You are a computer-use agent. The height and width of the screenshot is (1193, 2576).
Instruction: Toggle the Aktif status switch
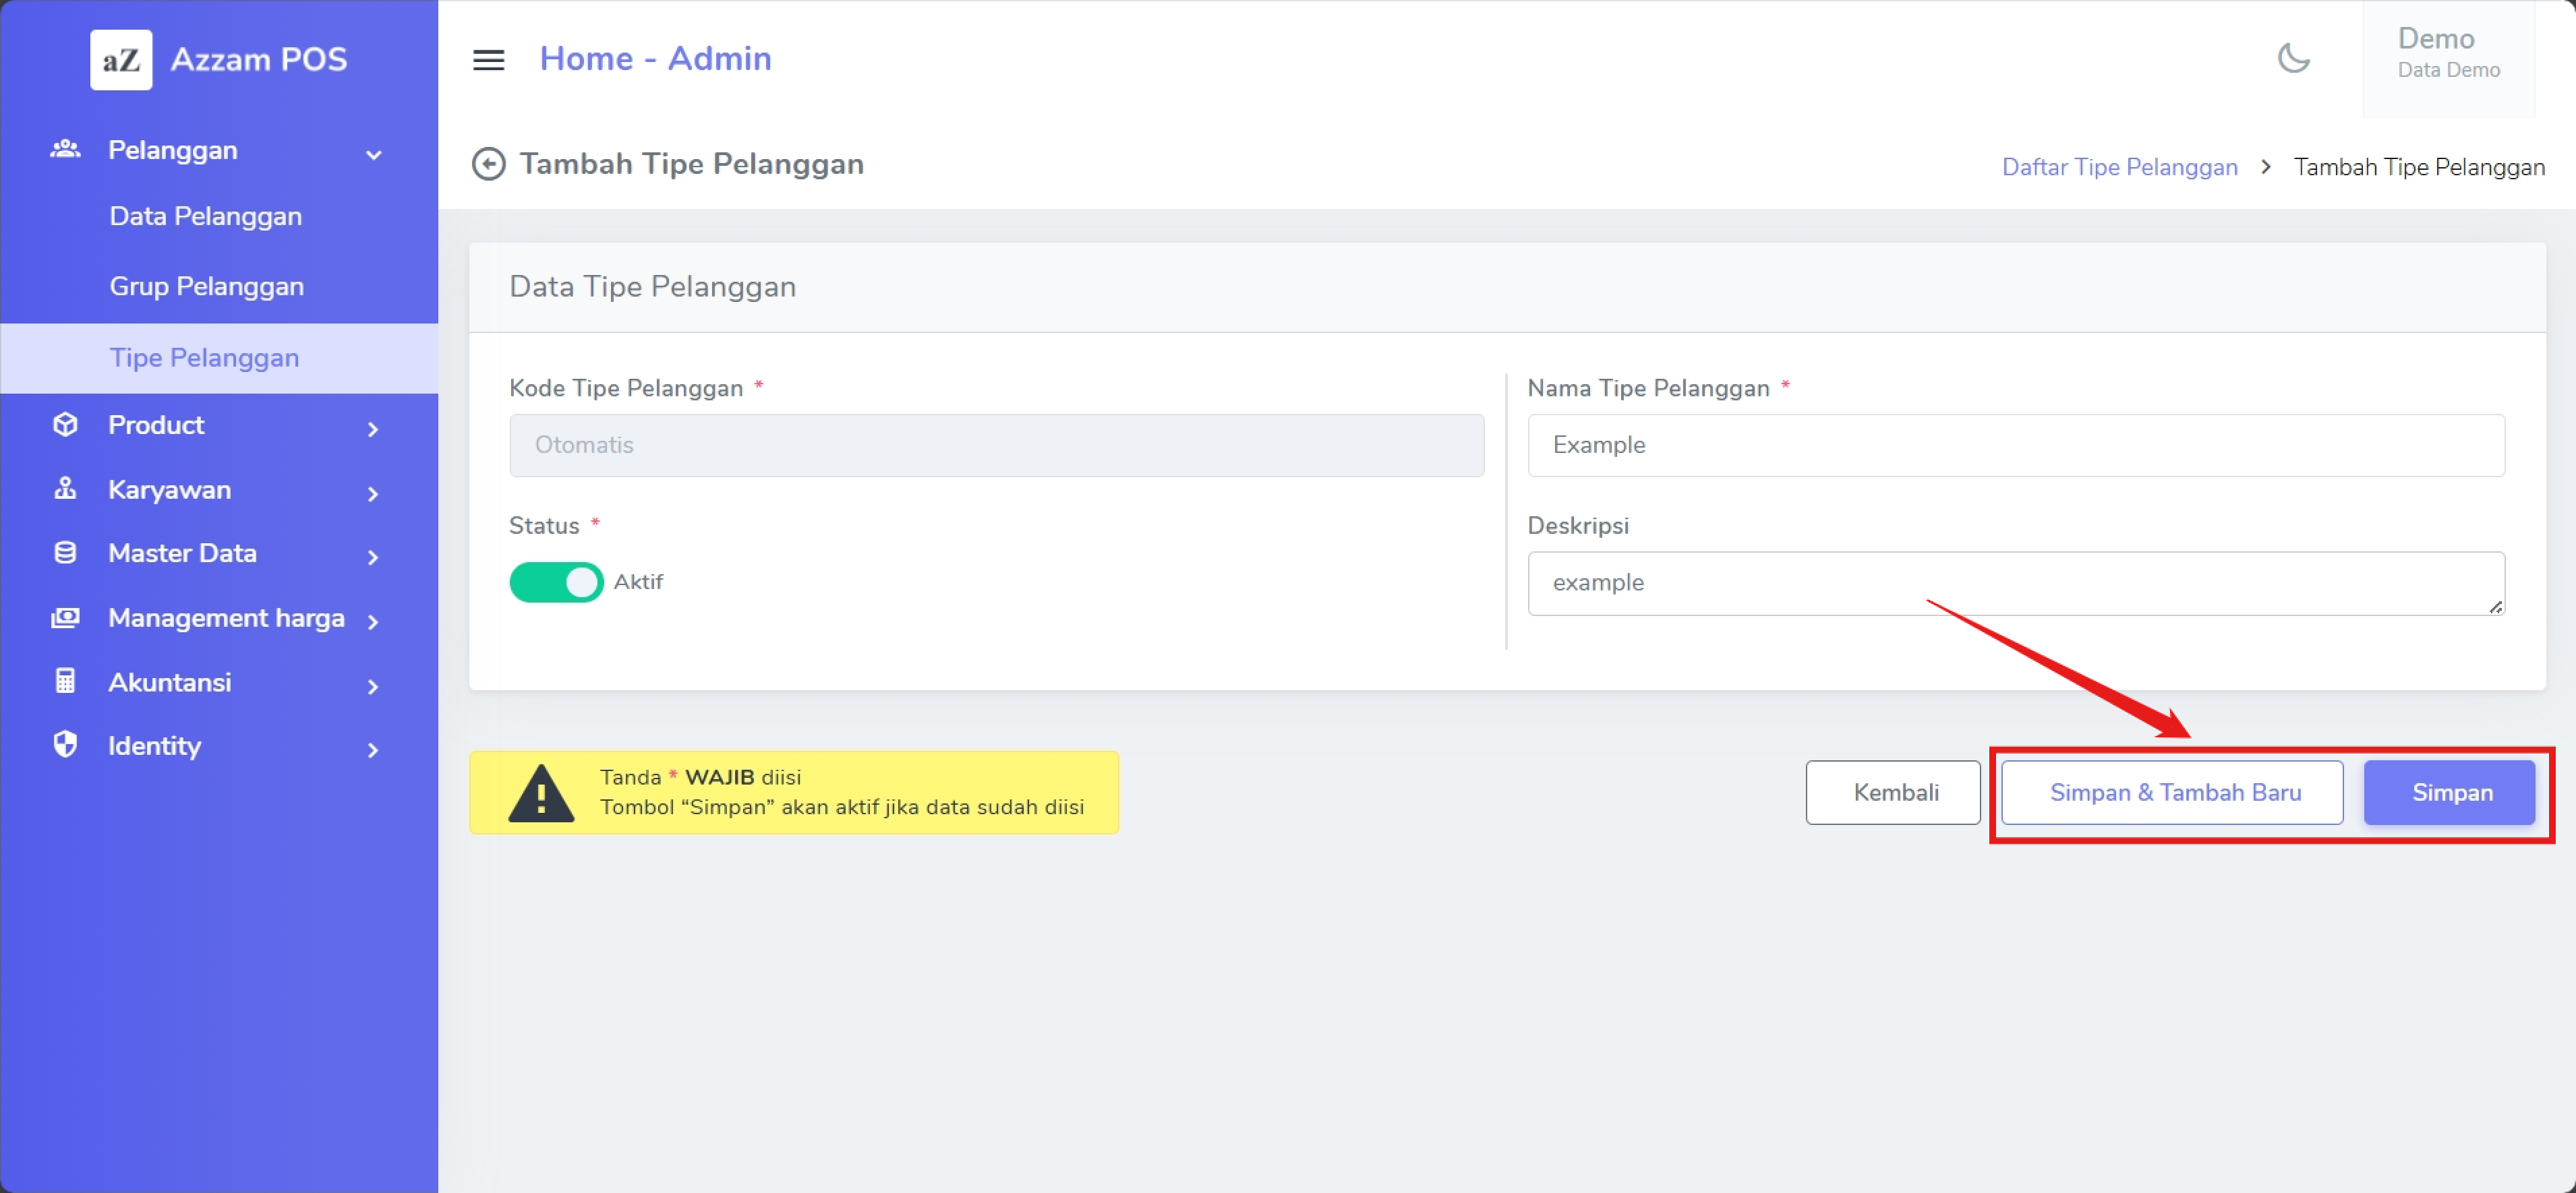coord(556,582)
